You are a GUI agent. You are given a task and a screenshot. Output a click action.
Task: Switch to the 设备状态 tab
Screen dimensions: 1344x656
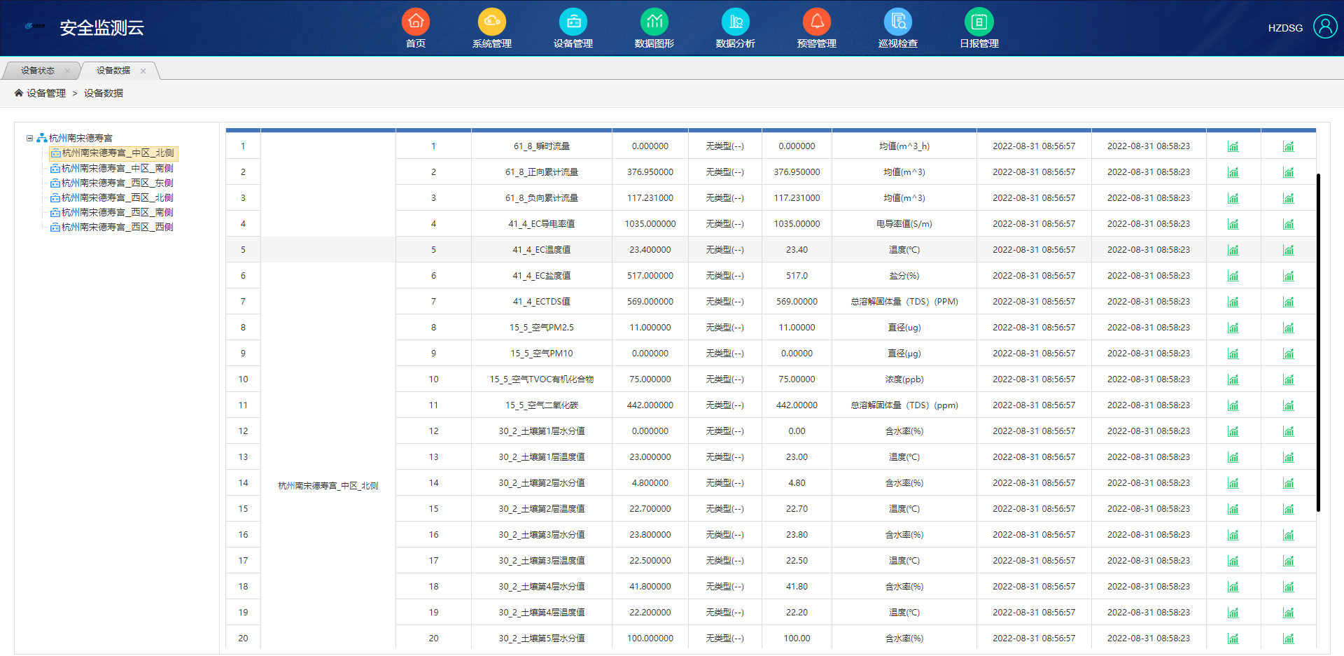pyautogui.click(x=37, y=71)
